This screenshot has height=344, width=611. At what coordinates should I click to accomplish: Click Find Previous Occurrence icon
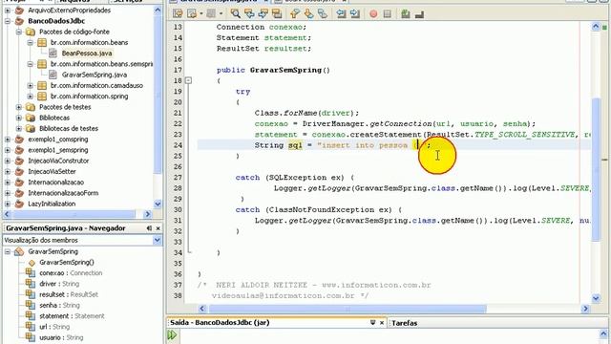[x=249, y=13]
